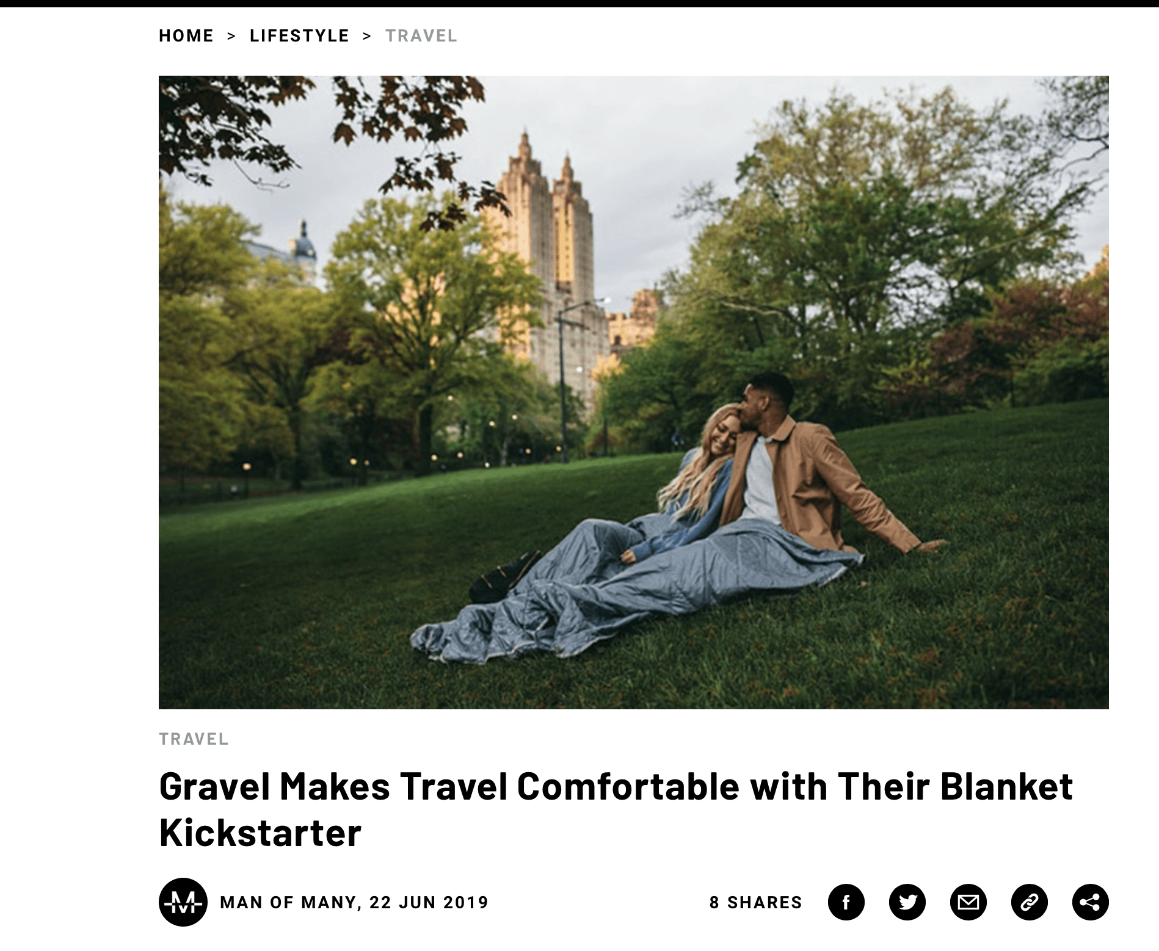This screenshot has height=951, width=1159.
Task: Select the grey TRAVEL breadcrumb item
Action: (421, 36)
